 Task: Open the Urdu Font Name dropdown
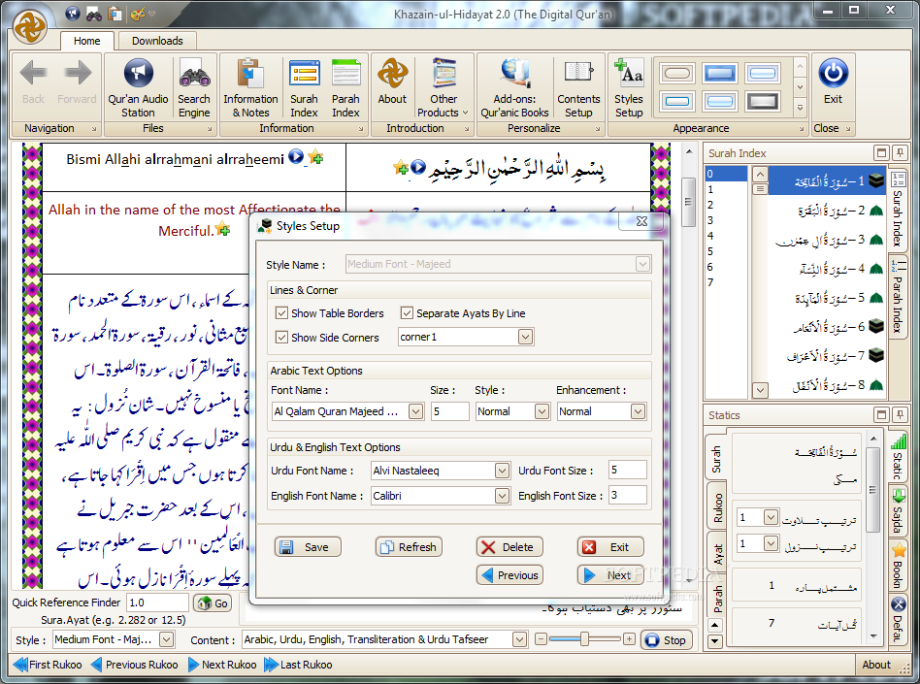pos(502,471)
